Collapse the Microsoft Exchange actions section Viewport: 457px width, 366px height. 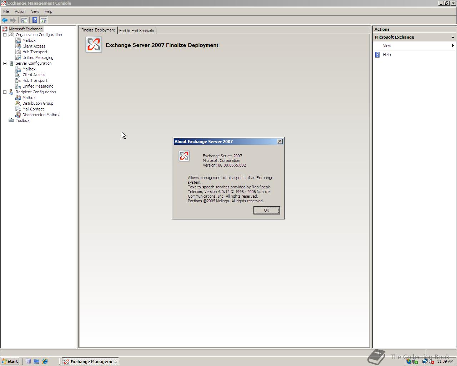[453, 37]
